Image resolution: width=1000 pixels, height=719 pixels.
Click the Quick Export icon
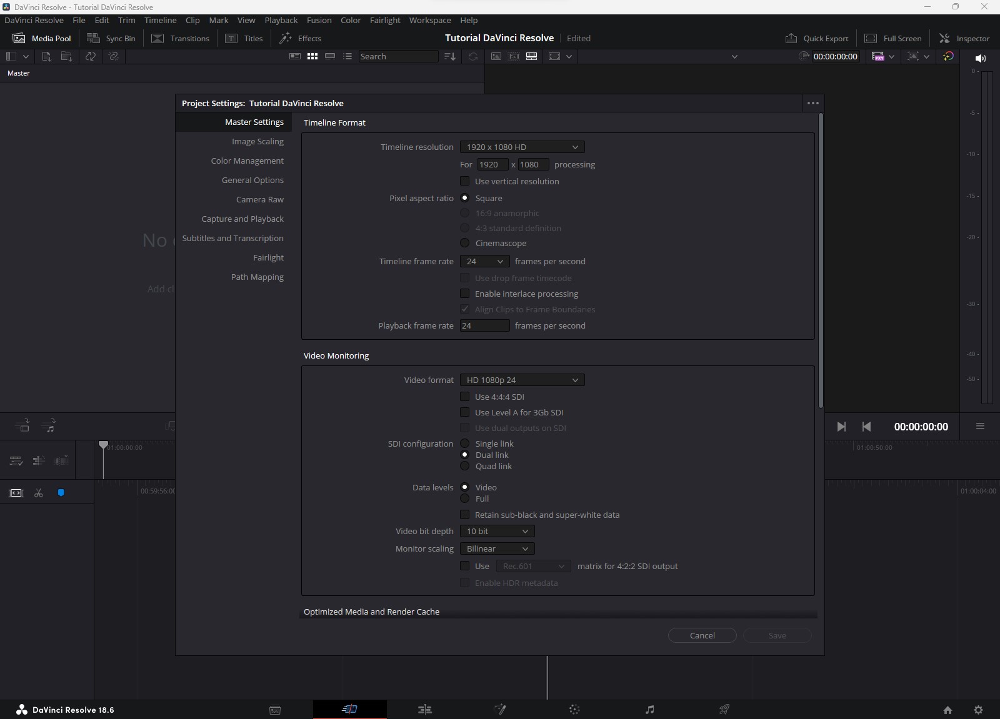tap(791, 38)
